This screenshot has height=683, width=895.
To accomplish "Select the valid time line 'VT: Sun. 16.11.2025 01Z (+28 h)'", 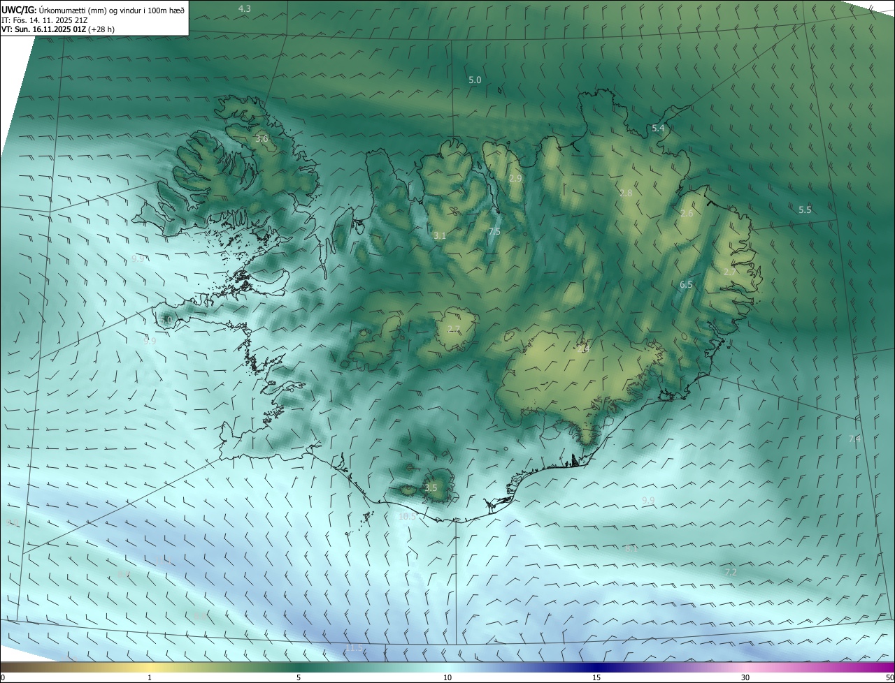I will pos(58,29).
